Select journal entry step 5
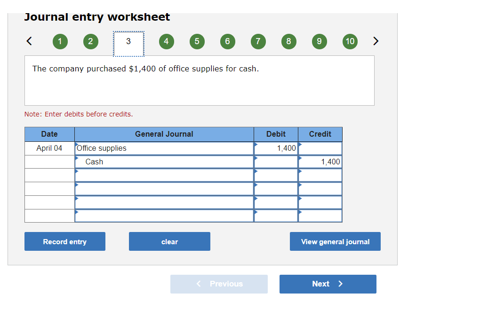The width and height of the screenshot is (488, 317). (197, 41)
